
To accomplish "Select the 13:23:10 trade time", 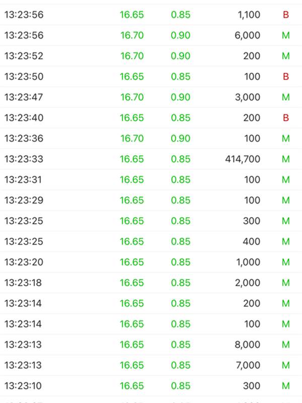I will [23, 386].
